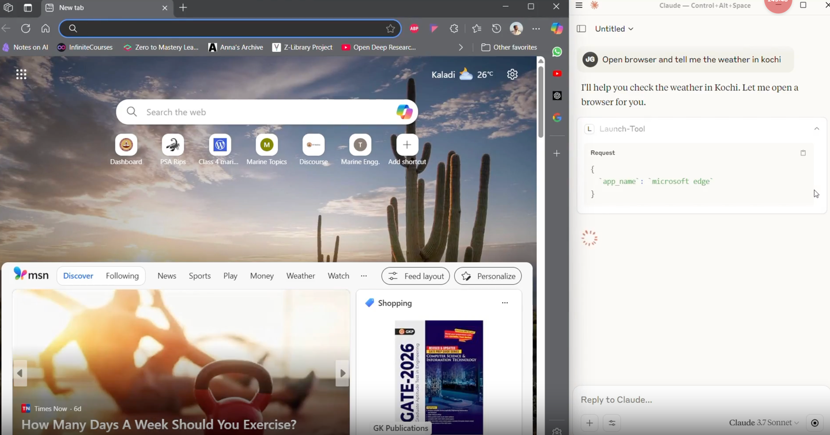The height and width of the screenshot is (435, 830).
Task: Star this page as a favorite
Action: [390, 29]
